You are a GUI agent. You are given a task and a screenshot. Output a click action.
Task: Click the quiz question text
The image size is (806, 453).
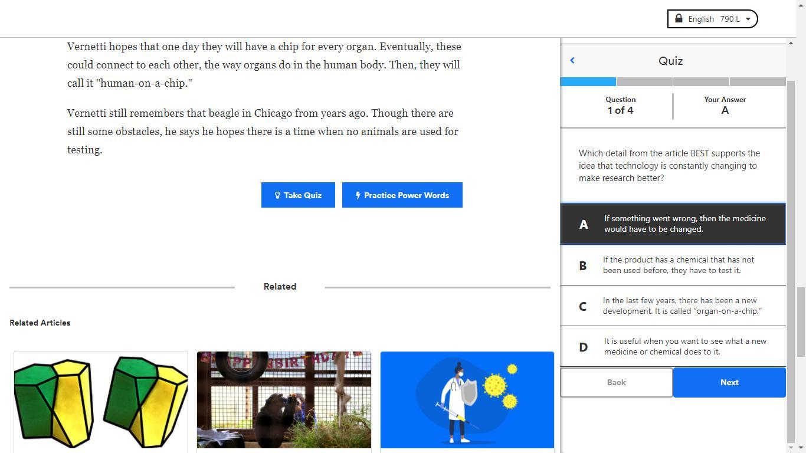click(670, 166)
